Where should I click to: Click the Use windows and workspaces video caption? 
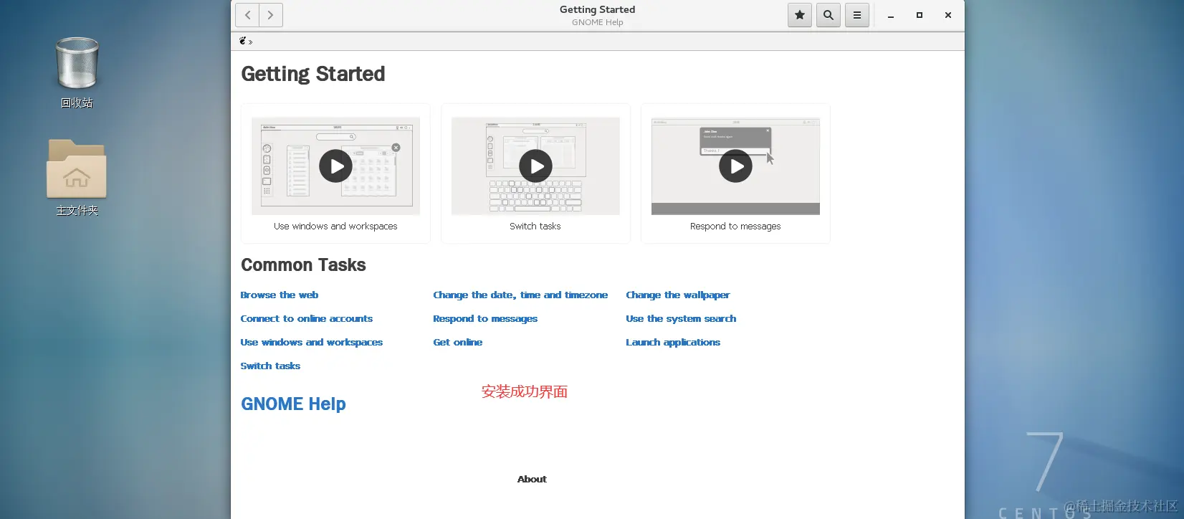pyautogui.click(x=335, y=226)
